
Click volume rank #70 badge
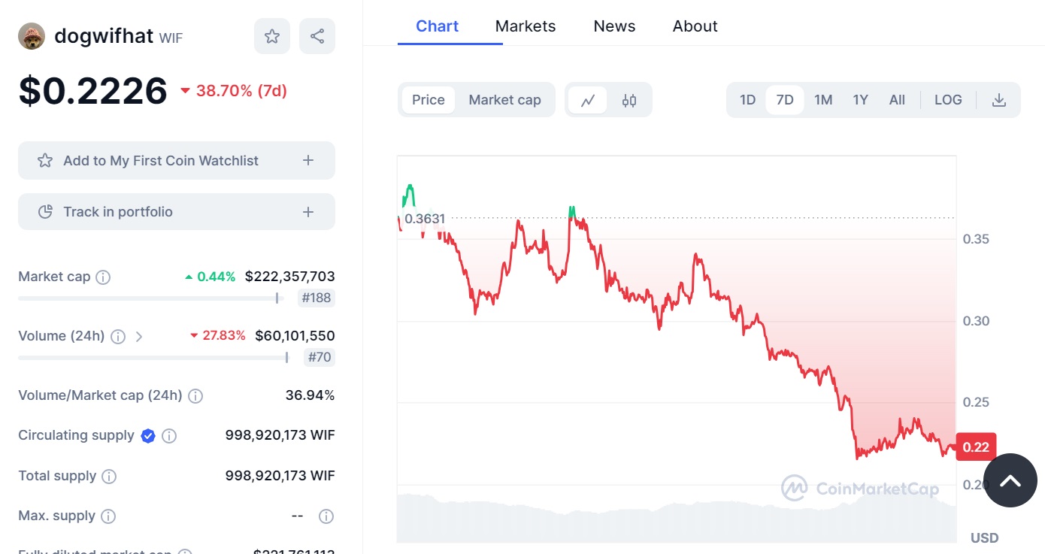click(320, 357)
